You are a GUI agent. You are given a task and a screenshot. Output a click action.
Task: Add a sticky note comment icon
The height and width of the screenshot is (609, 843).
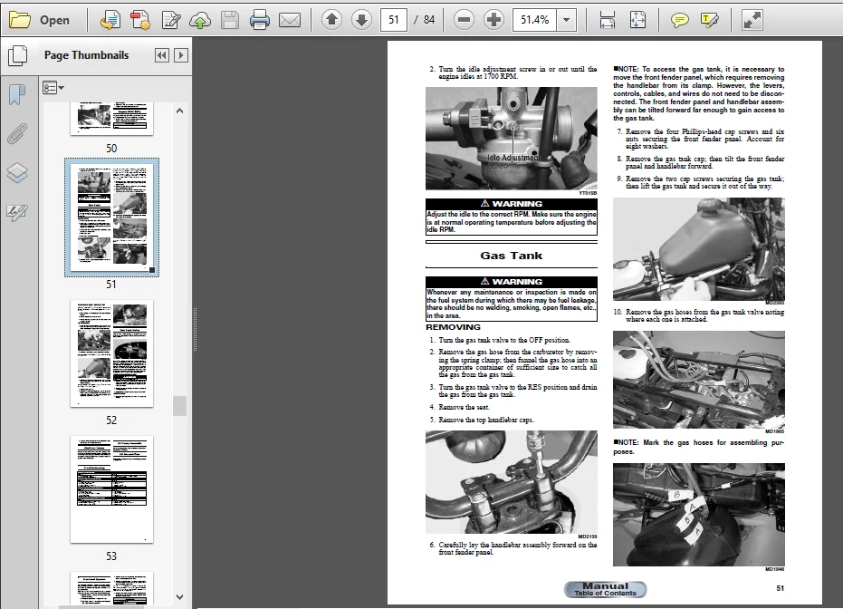[679, 21]
